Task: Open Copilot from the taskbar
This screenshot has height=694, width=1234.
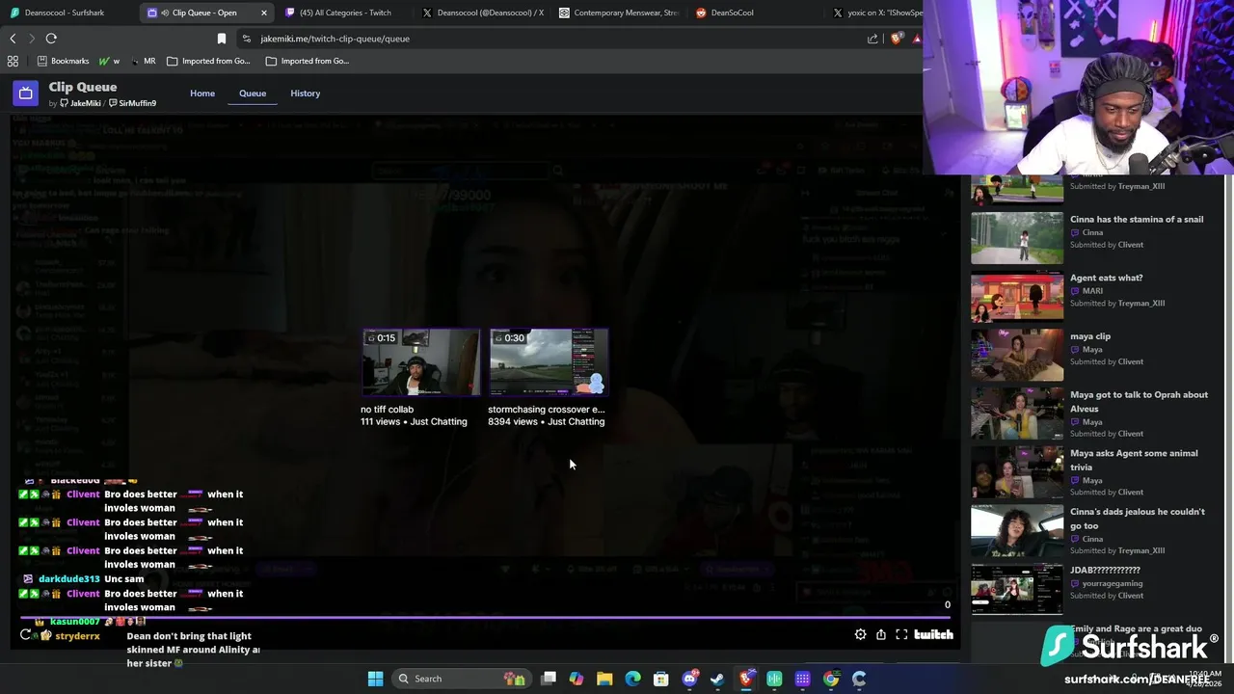Action: coord(577,679)
